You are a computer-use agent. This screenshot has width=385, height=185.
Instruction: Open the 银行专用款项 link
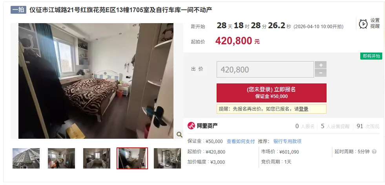click(x=287, y=141)
